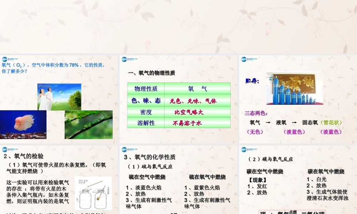
Task: Select the photo of the couple on grass
Action: click(x=59, y=97)
